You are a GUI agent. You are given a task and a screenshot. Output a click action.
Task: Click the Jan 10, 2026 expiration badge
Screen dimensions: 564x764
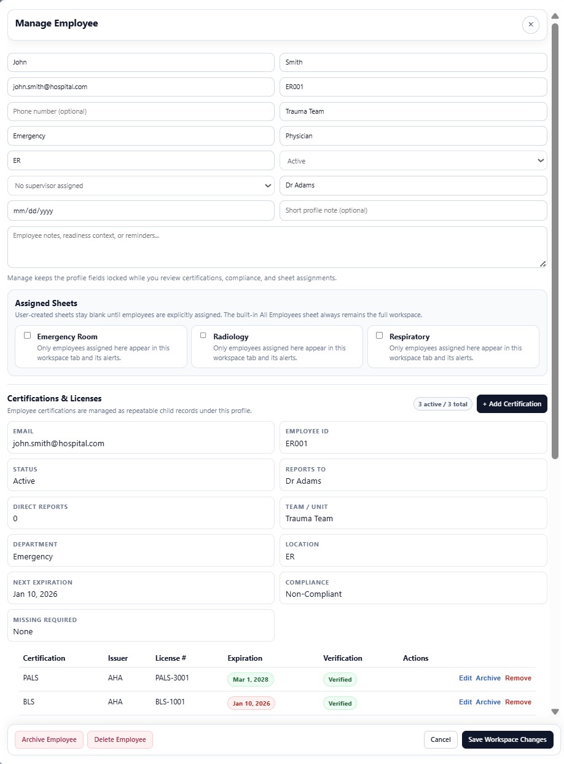pyautogui.click(x=251, y=702)
